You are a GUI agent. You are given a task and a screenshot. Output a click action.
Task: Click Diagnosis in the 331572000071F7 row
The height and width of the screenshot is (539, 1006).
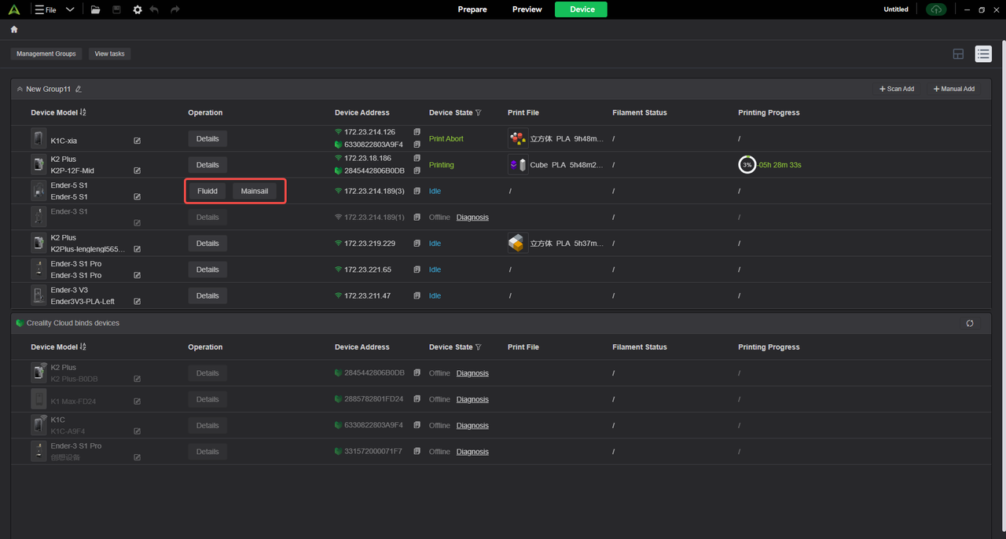(x=472, y=452)
